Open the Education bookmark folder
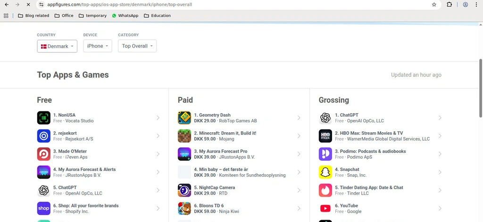Image resolution: width=483 pixels, height=222 pixels. pos(158,16)
